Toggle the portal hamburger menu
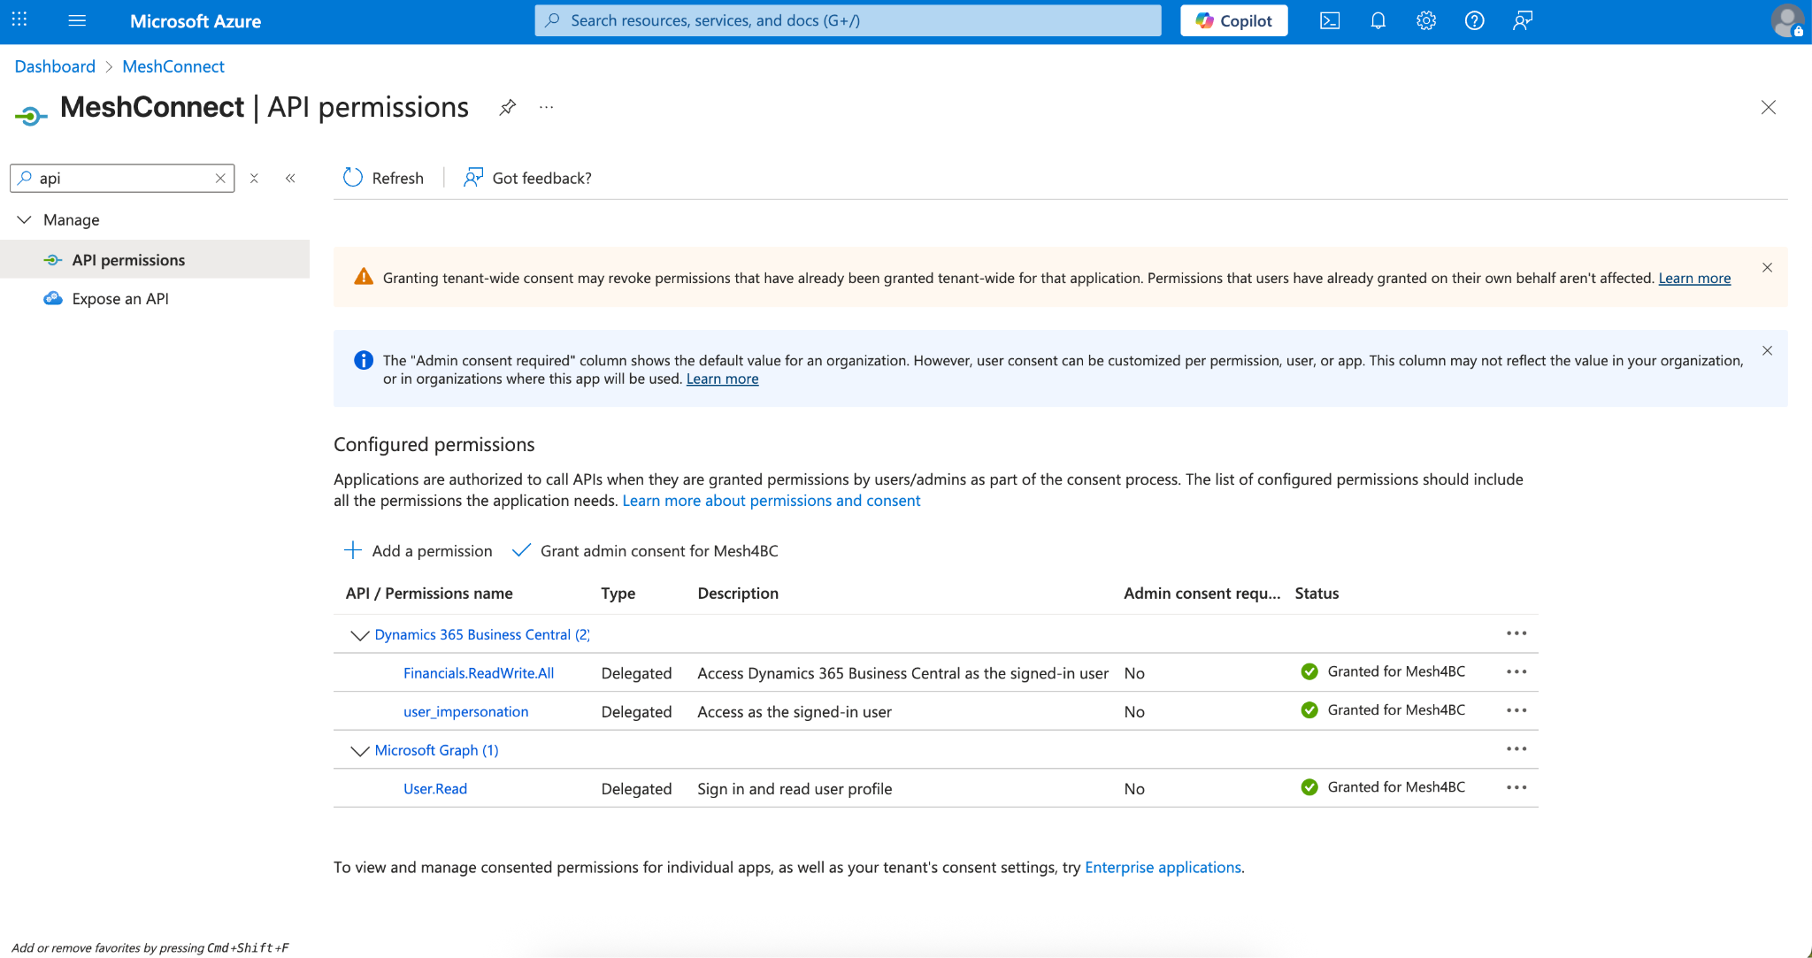 point(77,20)
